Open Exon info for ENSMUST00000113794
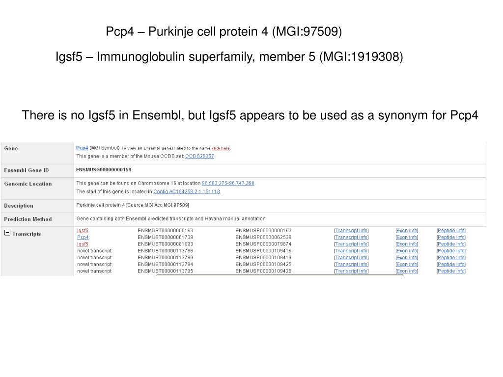 (x=407, y=264)
